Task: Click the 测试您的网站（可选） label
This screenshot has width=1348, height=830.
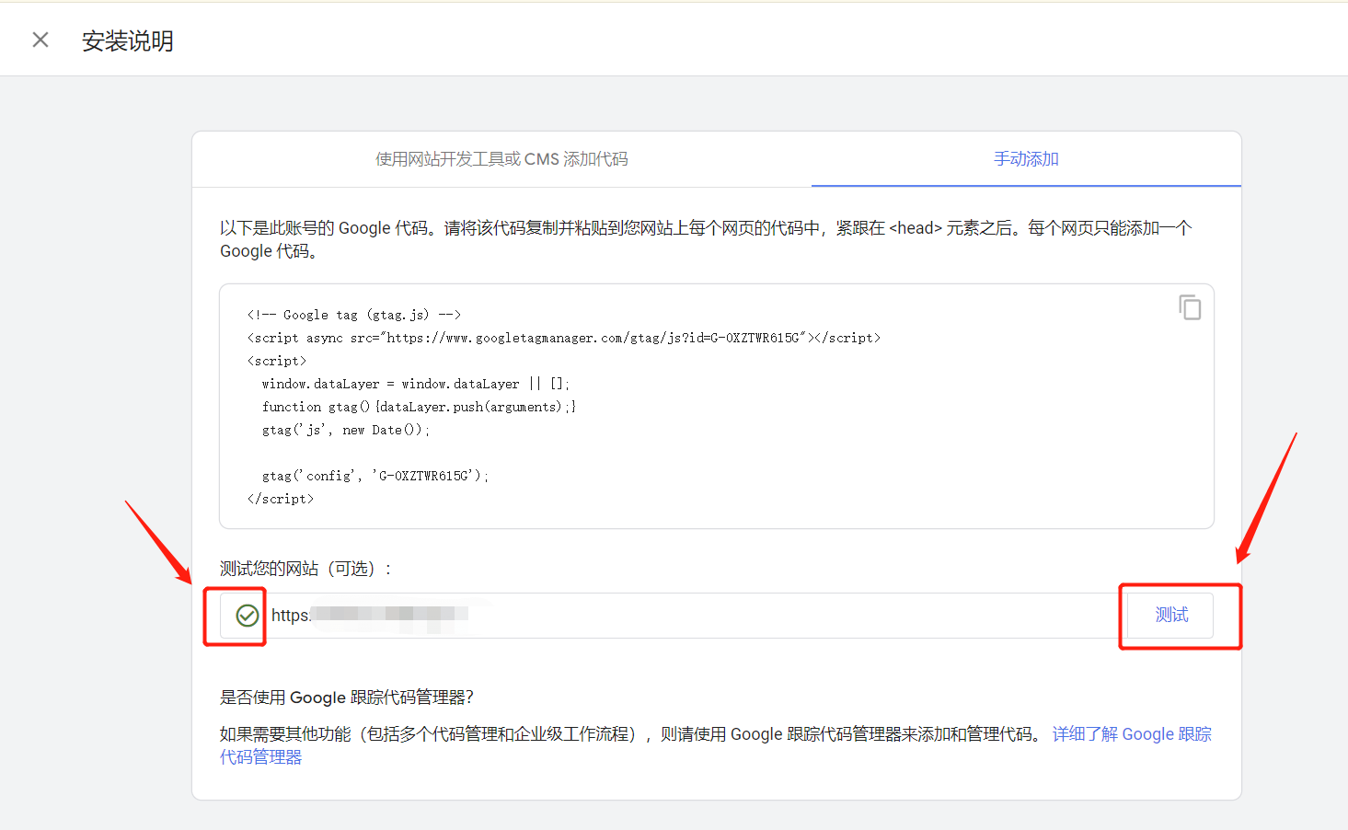Action: (x=305, y=569)
